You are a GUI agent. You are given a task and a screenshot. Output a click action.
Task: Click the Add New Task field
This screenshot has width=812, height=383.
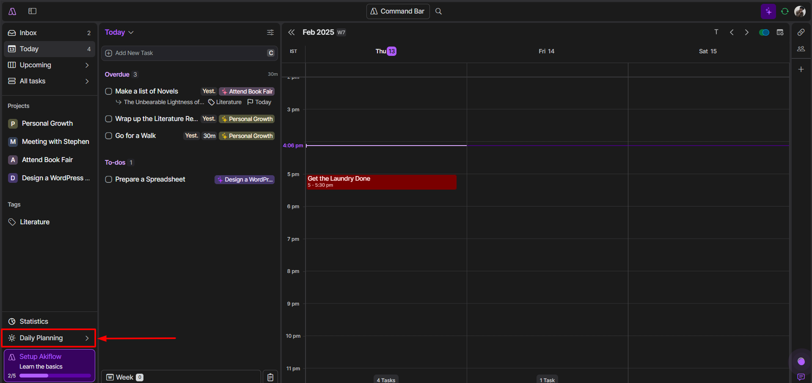(x=190, y=53)
